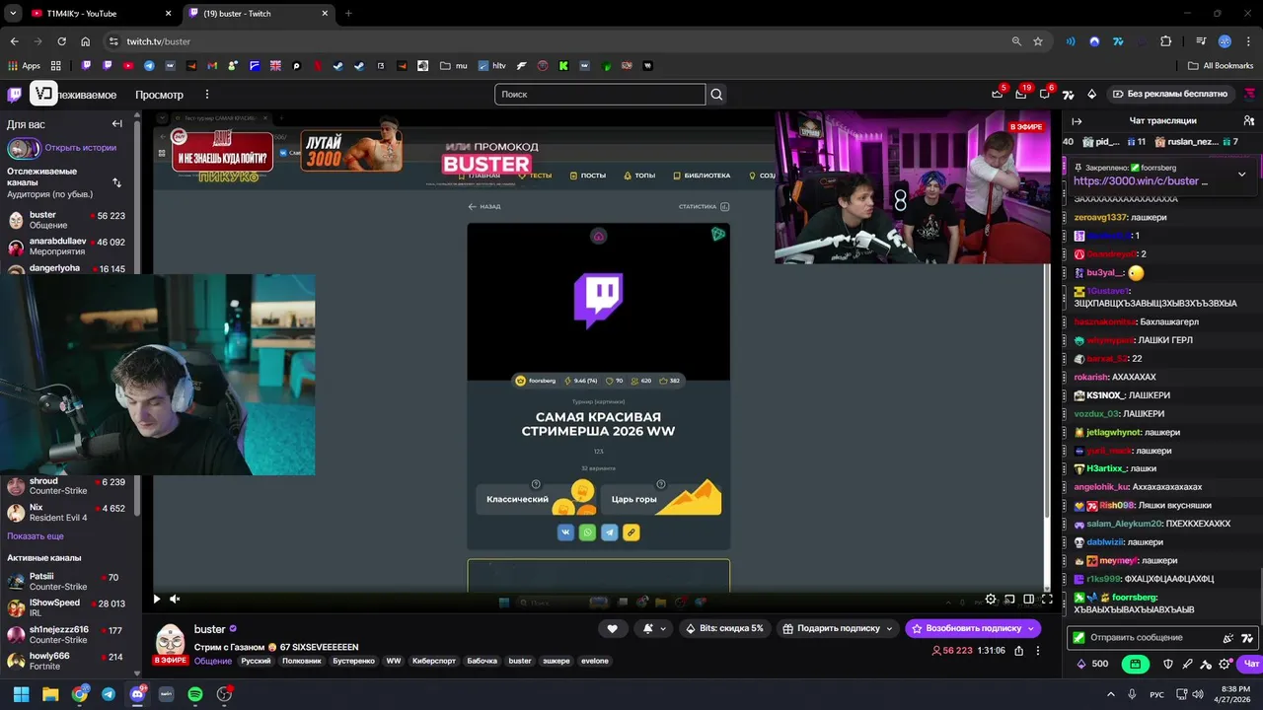Click the evelone tag
1263x710 pixels.
pos(595,661)
